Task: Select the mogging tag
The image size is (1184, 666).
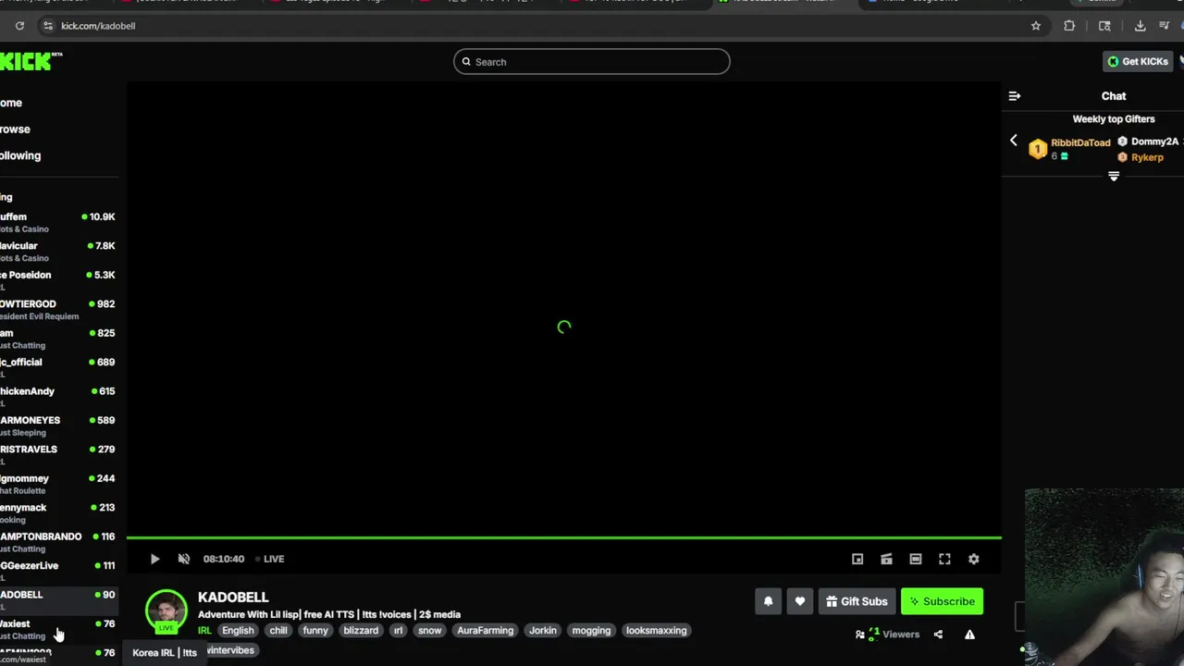Action: point(591,631)
